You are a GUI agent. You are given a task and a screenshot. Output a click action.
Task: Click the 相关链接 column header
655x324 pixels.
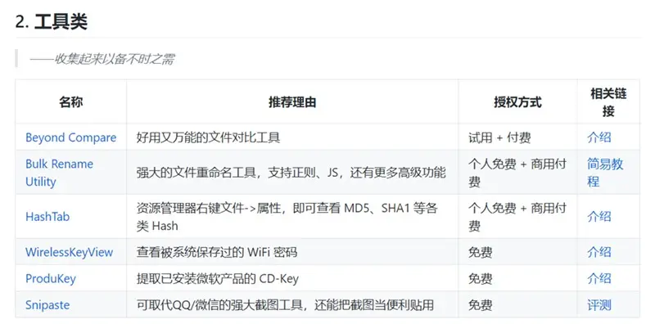(x=608, y=102)
